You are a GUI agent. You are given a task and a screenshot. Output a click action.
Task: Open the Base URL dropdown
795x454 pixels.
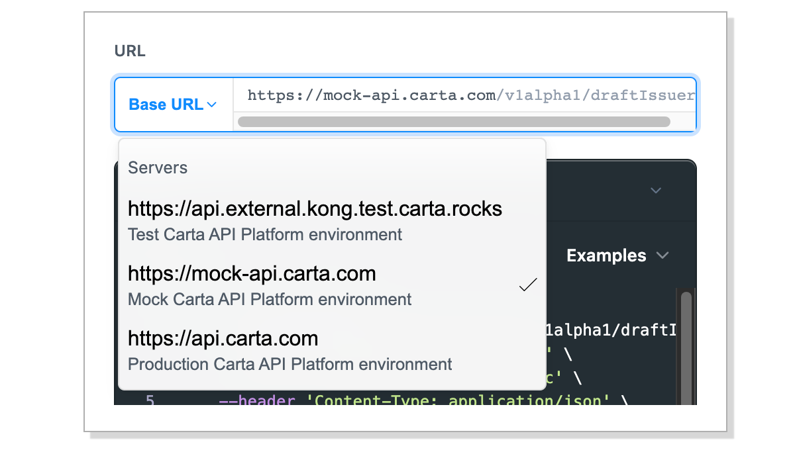[x=173, y=105]
